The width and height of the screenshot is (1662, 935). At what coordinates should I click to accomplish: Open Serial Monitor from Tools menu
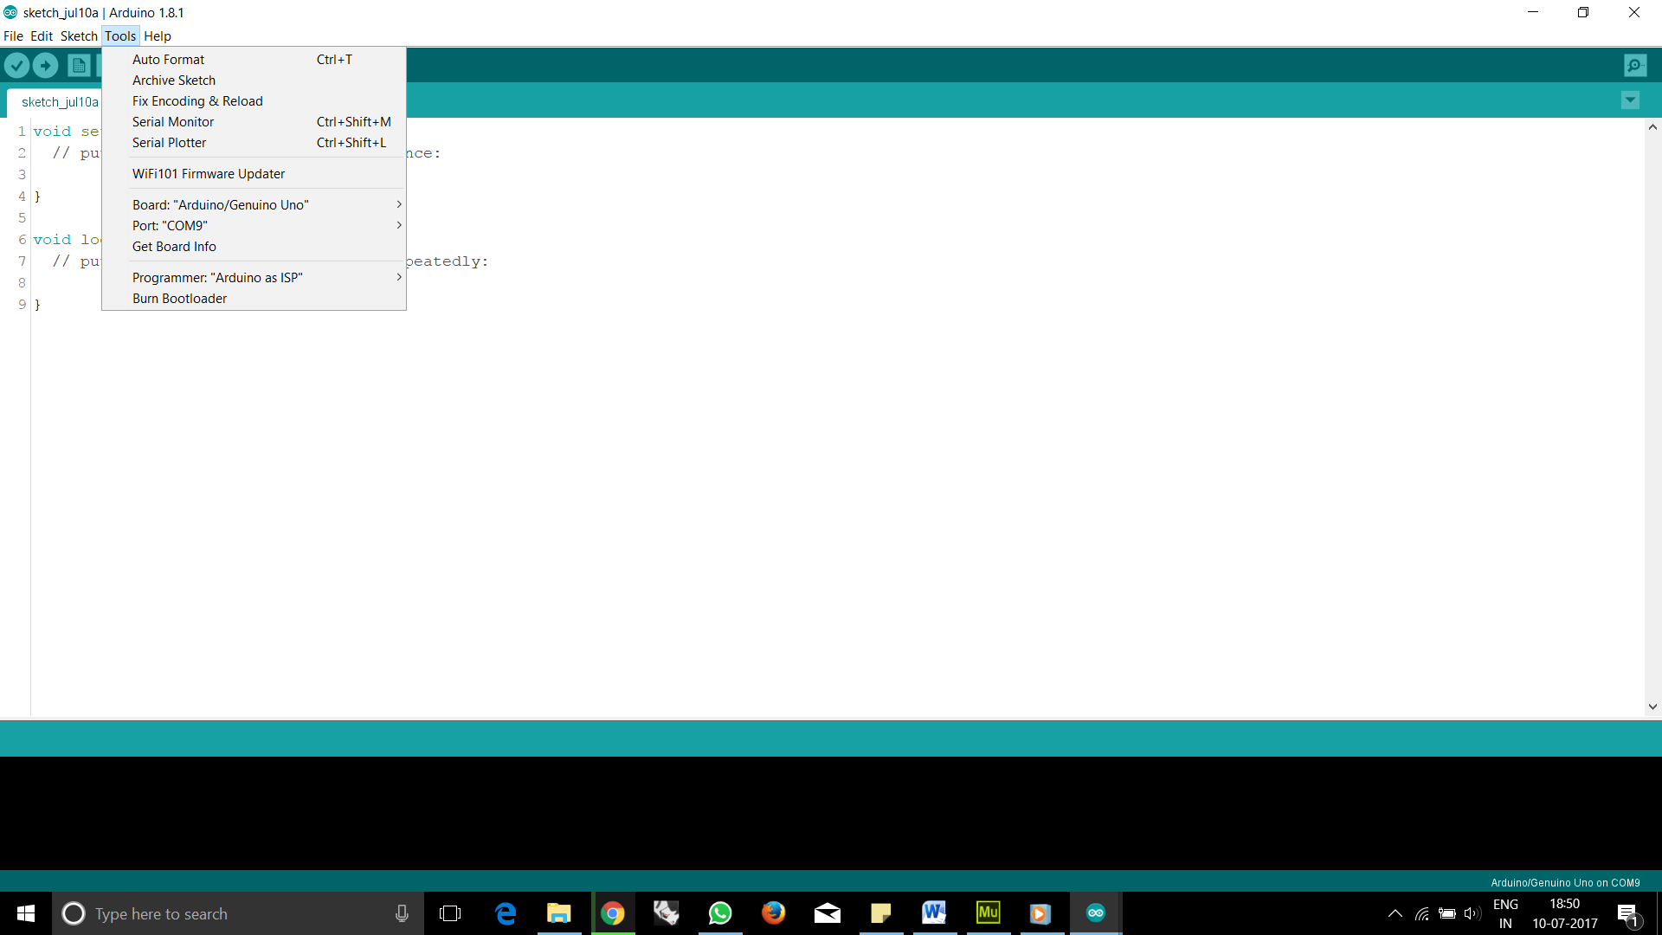254,122
